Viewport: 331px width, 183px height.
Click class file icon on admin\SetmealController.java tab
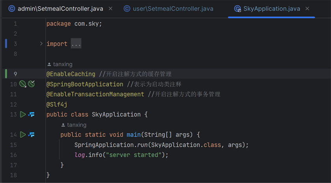(x=11, y=9)
